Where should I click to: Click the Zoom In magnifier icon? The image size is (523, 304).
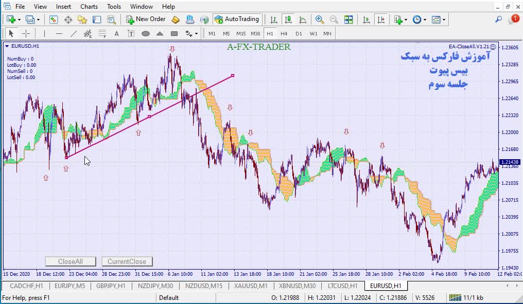point(320,20)
